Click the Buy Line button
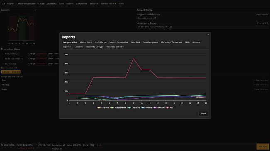The height and width of the screenshot is (151, 270). click(x=11, y=72)
